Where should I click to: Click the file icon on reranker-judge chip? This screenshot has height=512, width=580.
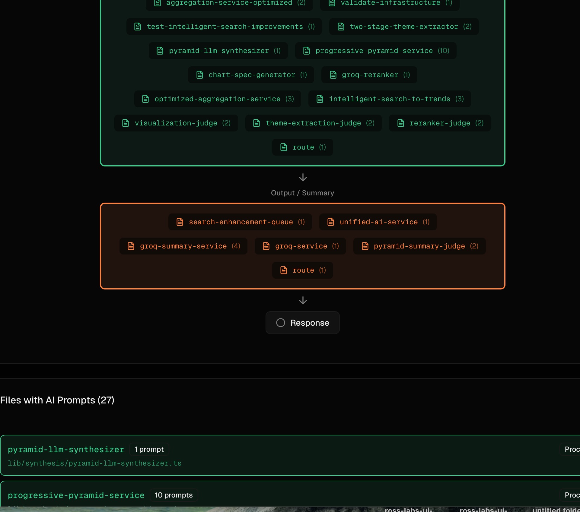tap(401, 123)
